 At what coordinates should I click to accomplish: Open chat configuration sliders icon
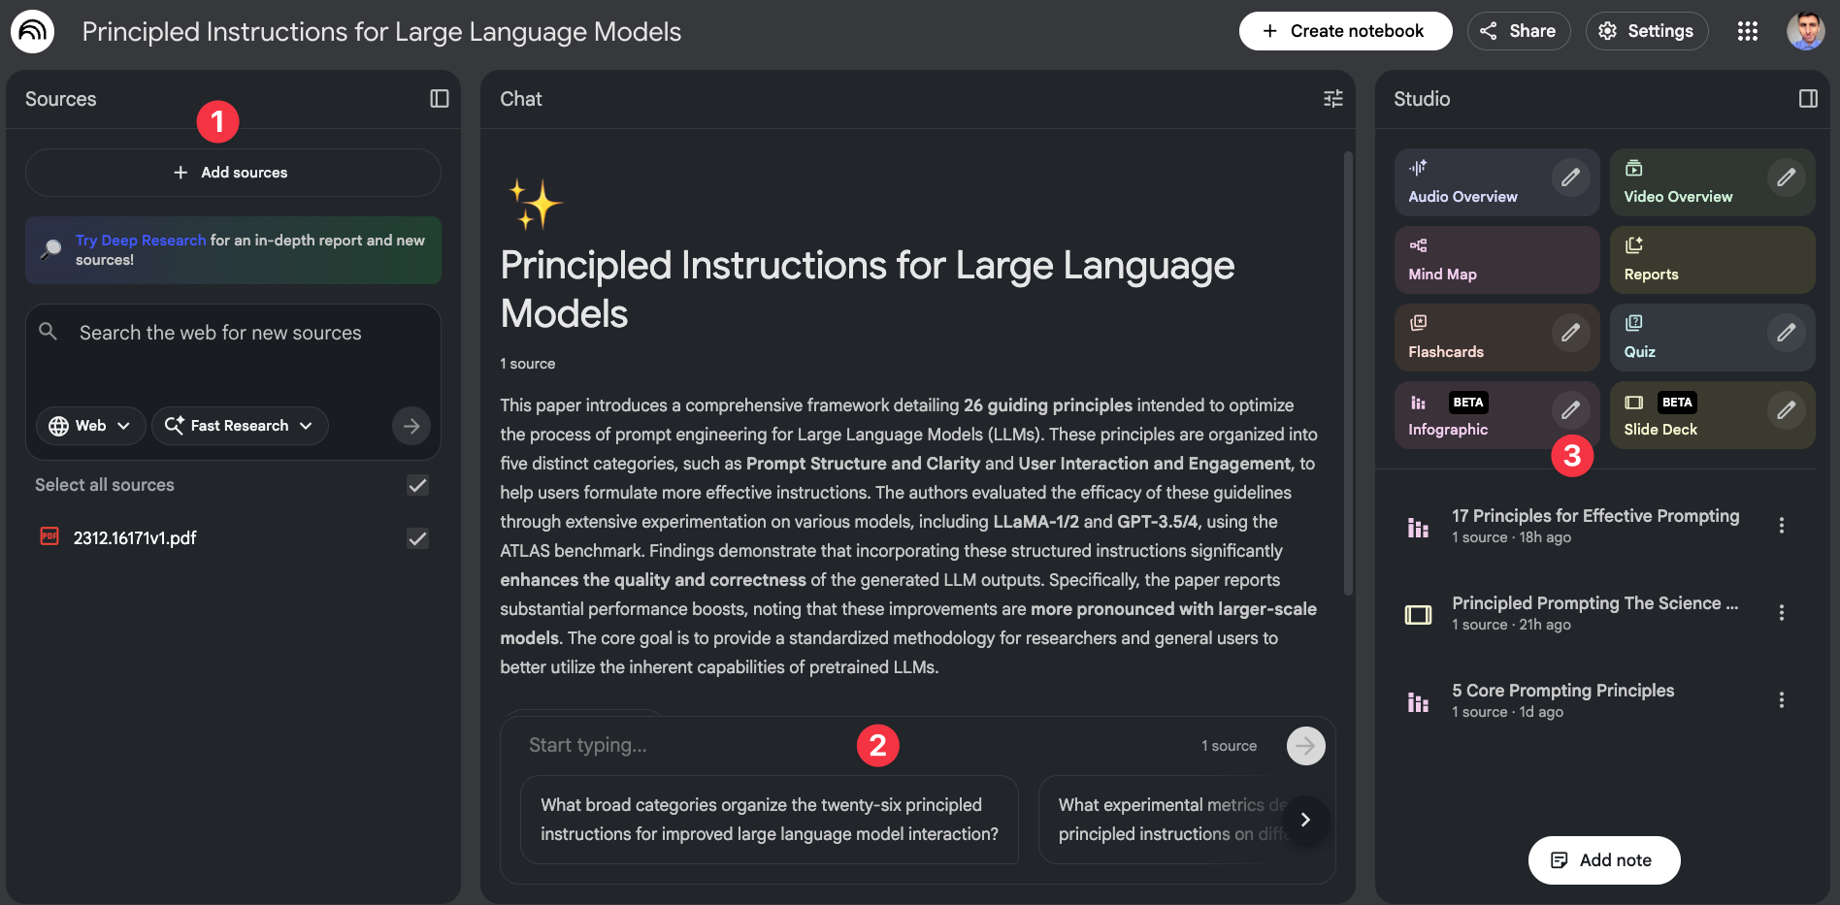1333,99
